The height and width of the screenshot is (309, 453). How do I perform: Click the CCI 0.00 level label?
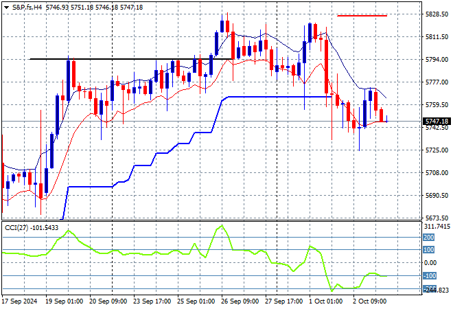coord(430,263)
